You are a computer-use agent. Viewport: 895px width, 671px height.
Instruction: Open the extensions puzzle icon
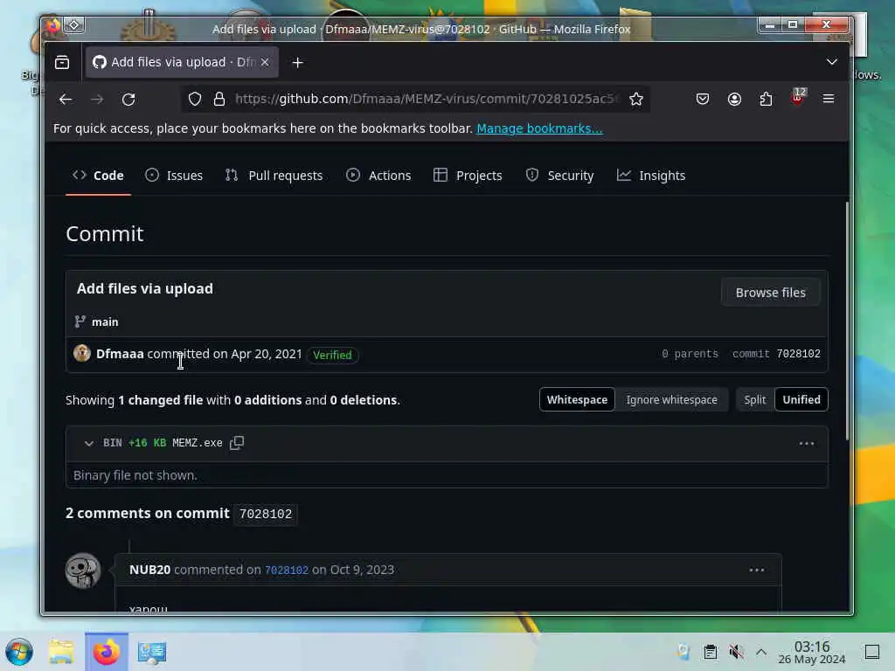coord(766,100)
